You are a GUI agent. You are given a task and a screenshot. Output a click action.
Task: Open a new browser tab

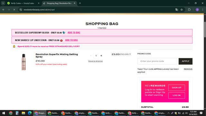[80, 3]
